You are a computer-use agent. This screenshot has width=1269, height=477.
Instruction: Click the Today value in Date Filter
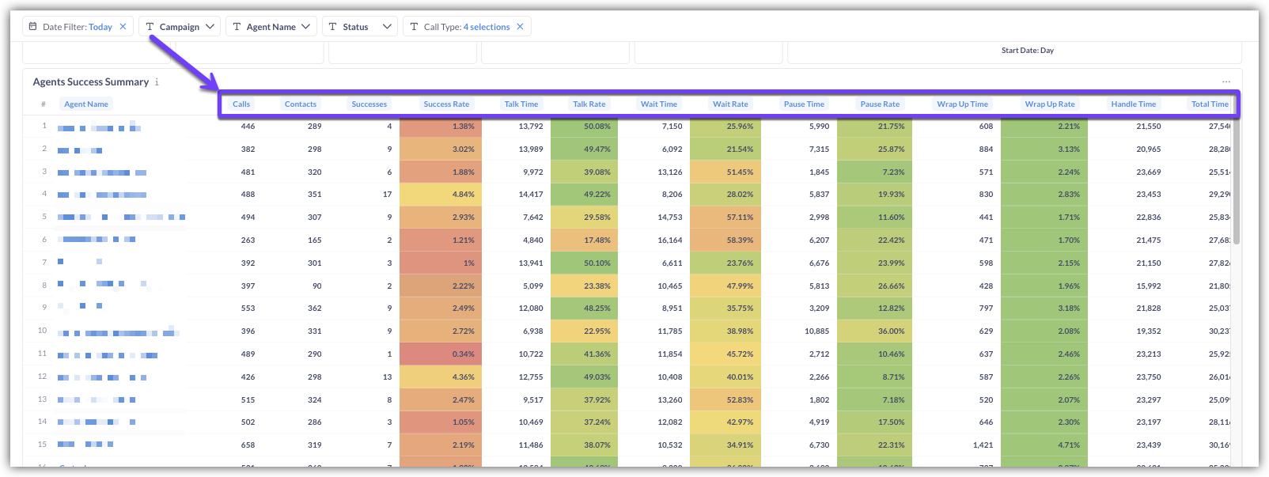tap(100, 27)
